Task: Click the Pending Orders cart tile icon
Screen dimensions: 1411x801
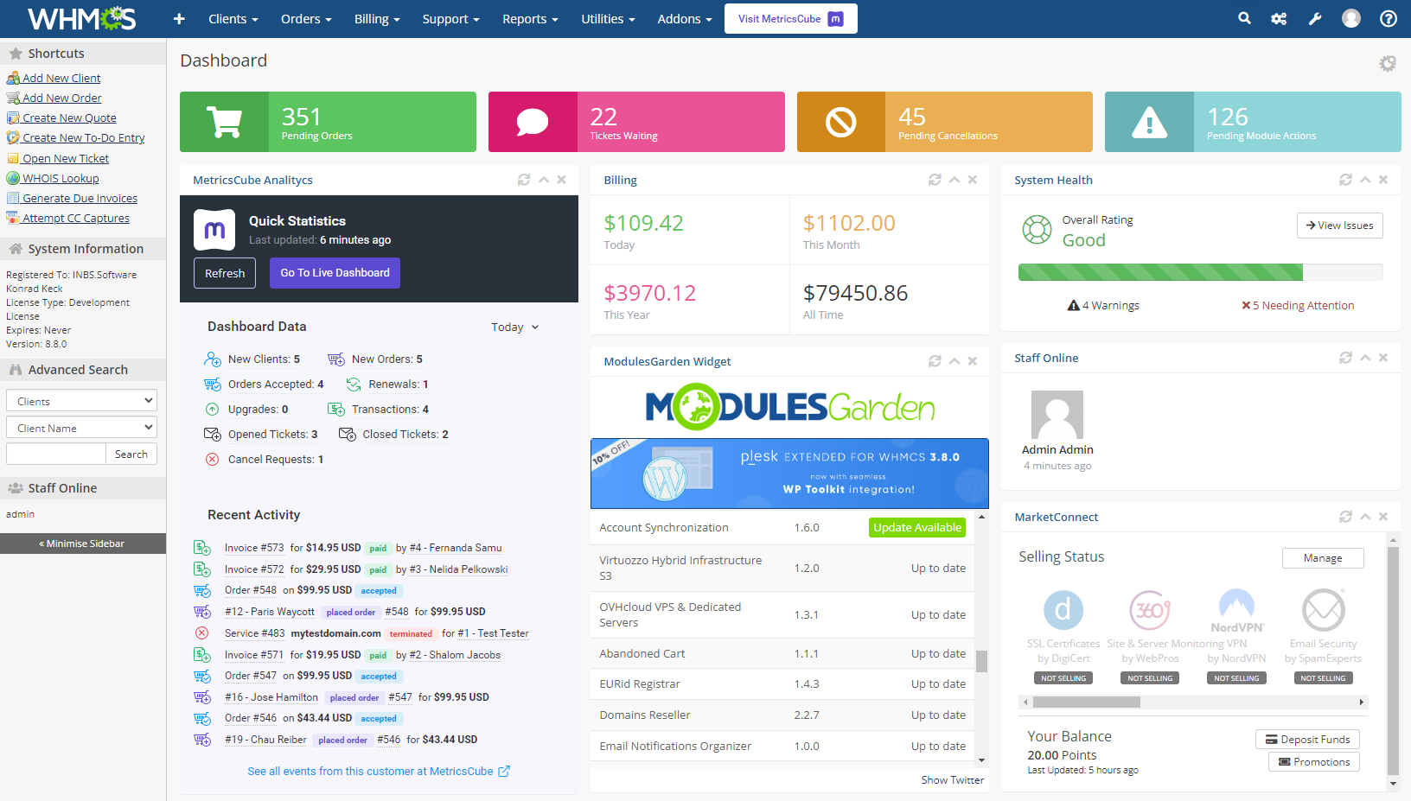Action: tap(225, 122)
